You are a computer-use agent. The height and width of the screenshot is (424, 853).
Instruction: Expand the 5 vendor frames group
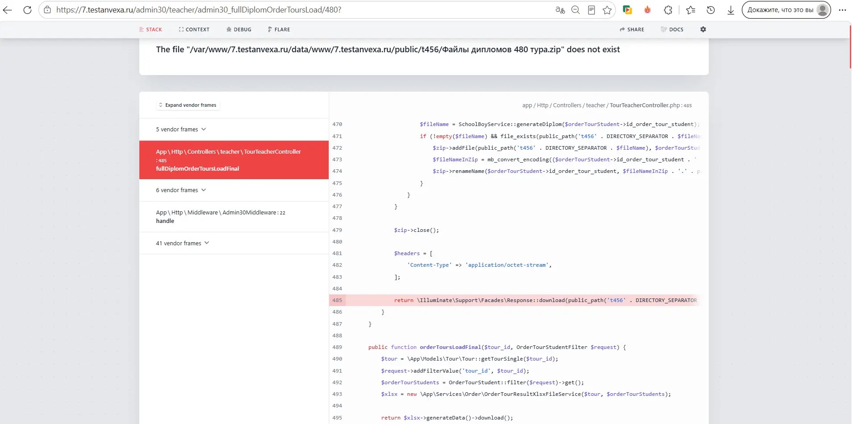click(x=234, y=130)
